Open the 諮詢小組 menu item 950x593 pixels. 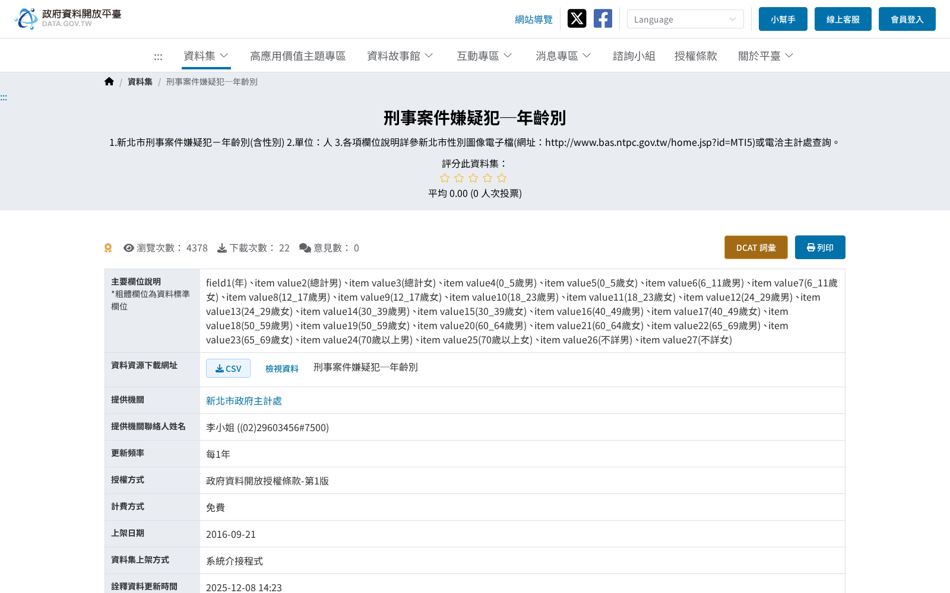click(x=634, y=56)
